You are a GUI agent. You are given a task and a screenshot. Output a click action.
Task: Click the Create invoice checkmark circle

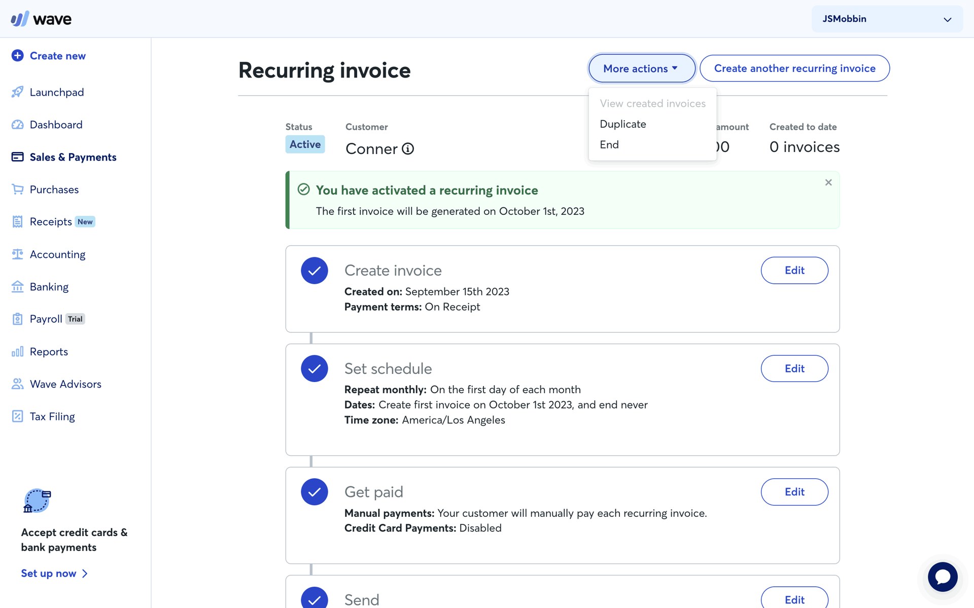click(315, 271)
